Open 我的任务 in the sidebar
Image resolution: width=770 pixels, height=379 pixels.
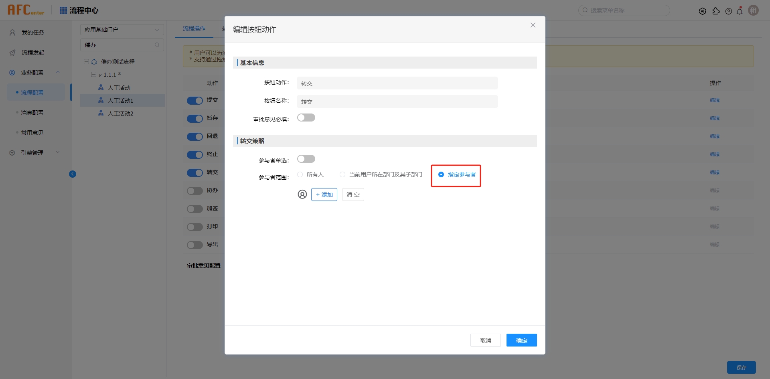33,32
